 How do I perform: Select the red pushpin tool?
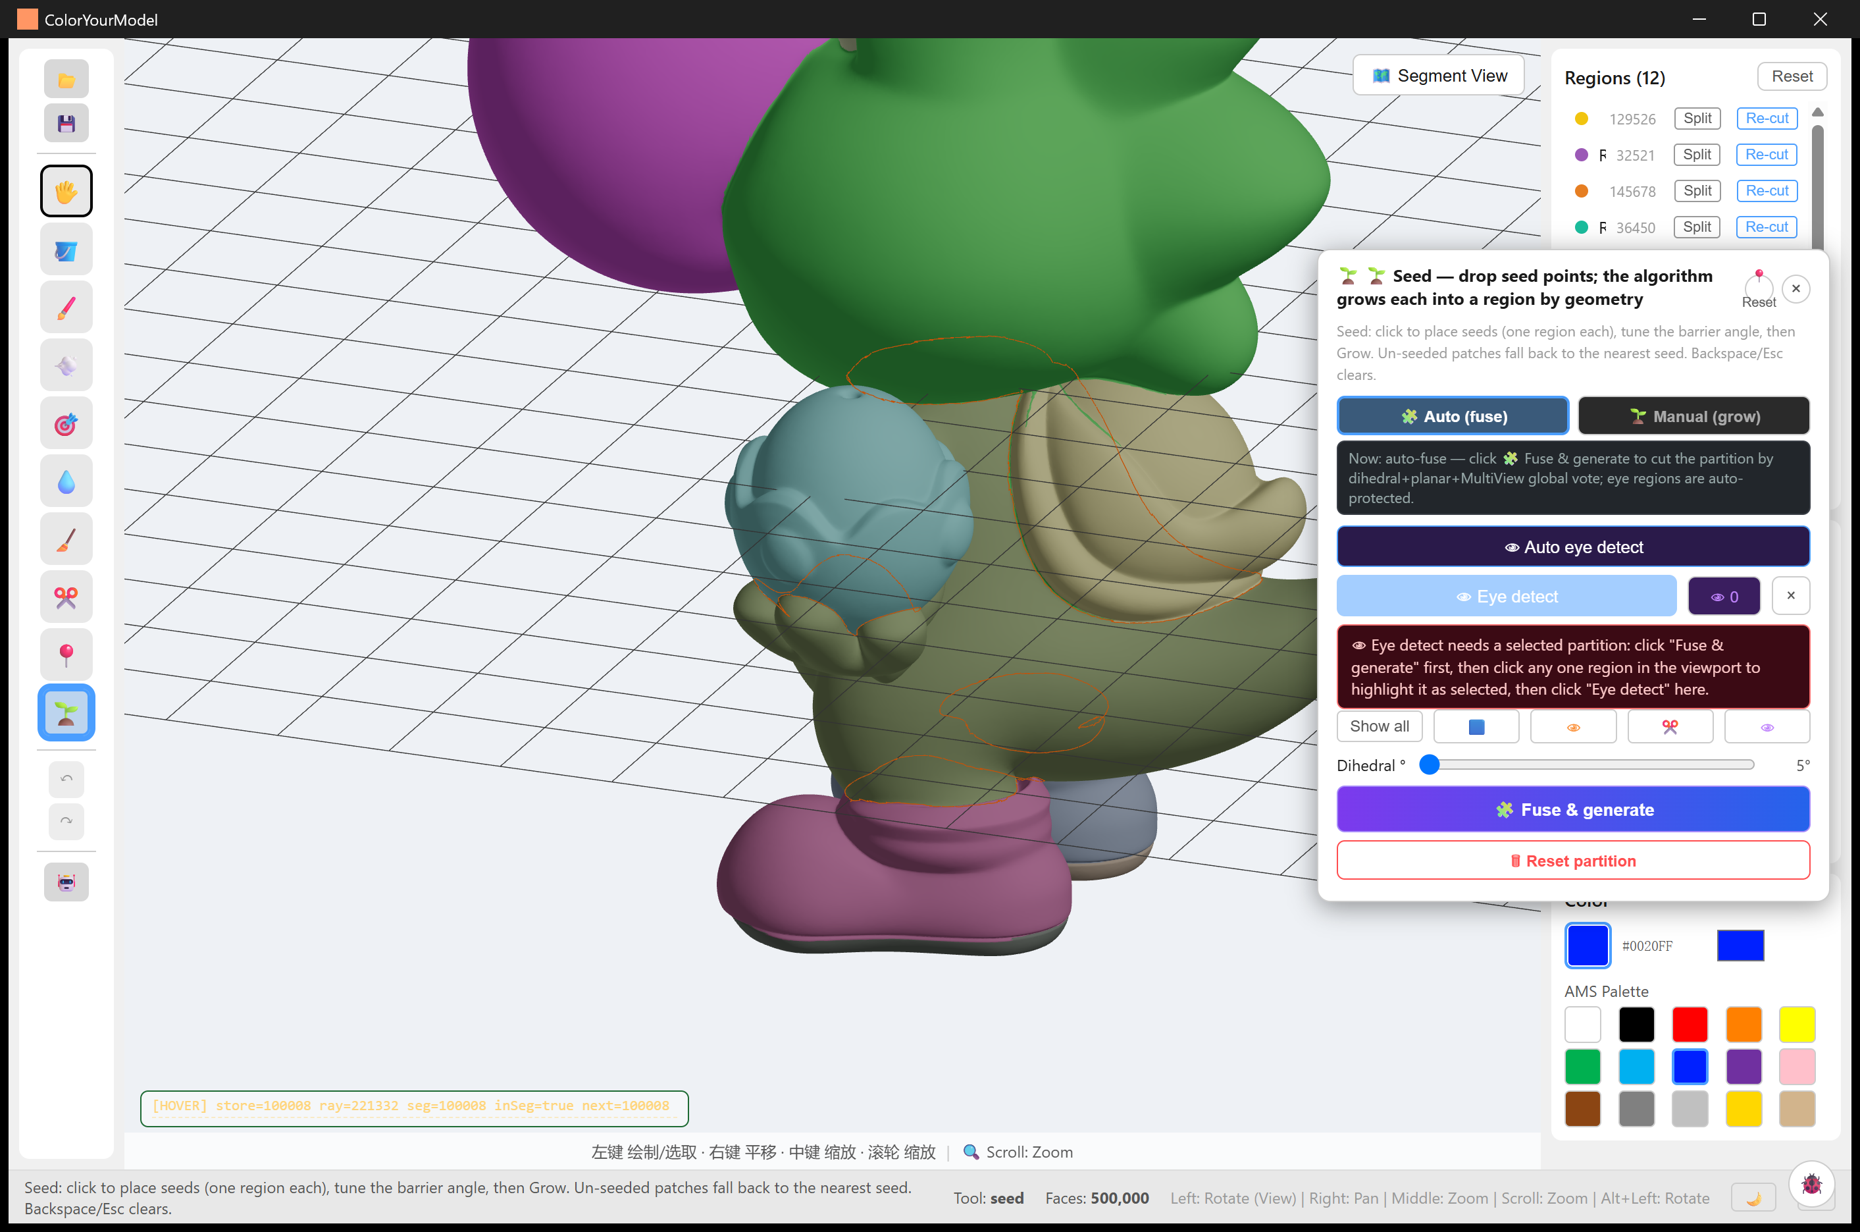pos(66,655)
